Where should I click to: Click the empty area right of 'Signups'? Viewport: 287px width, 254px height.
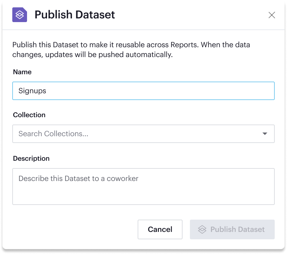coord(160,91)
